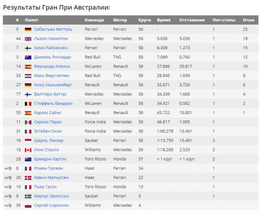Click the Swedish flag beside Эрикссон
The width and height of the screenshot is (262, 215).
coord(28,196)
